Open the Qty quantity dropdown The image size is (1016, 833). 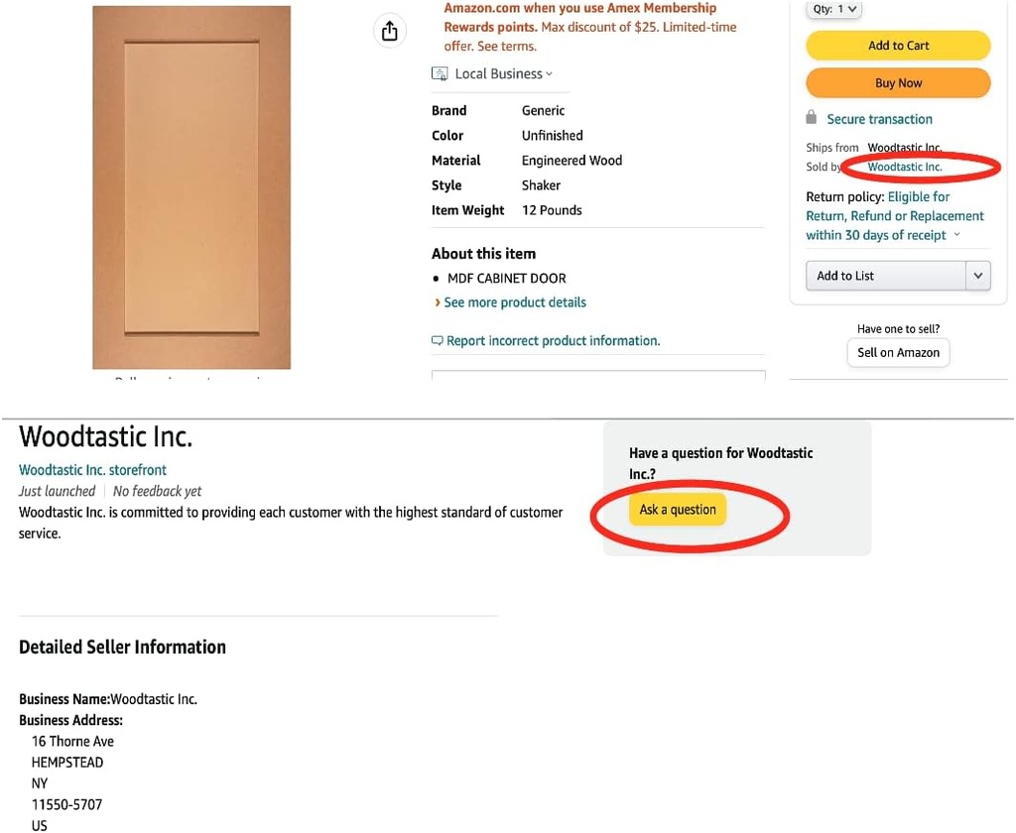pos(834,9)
